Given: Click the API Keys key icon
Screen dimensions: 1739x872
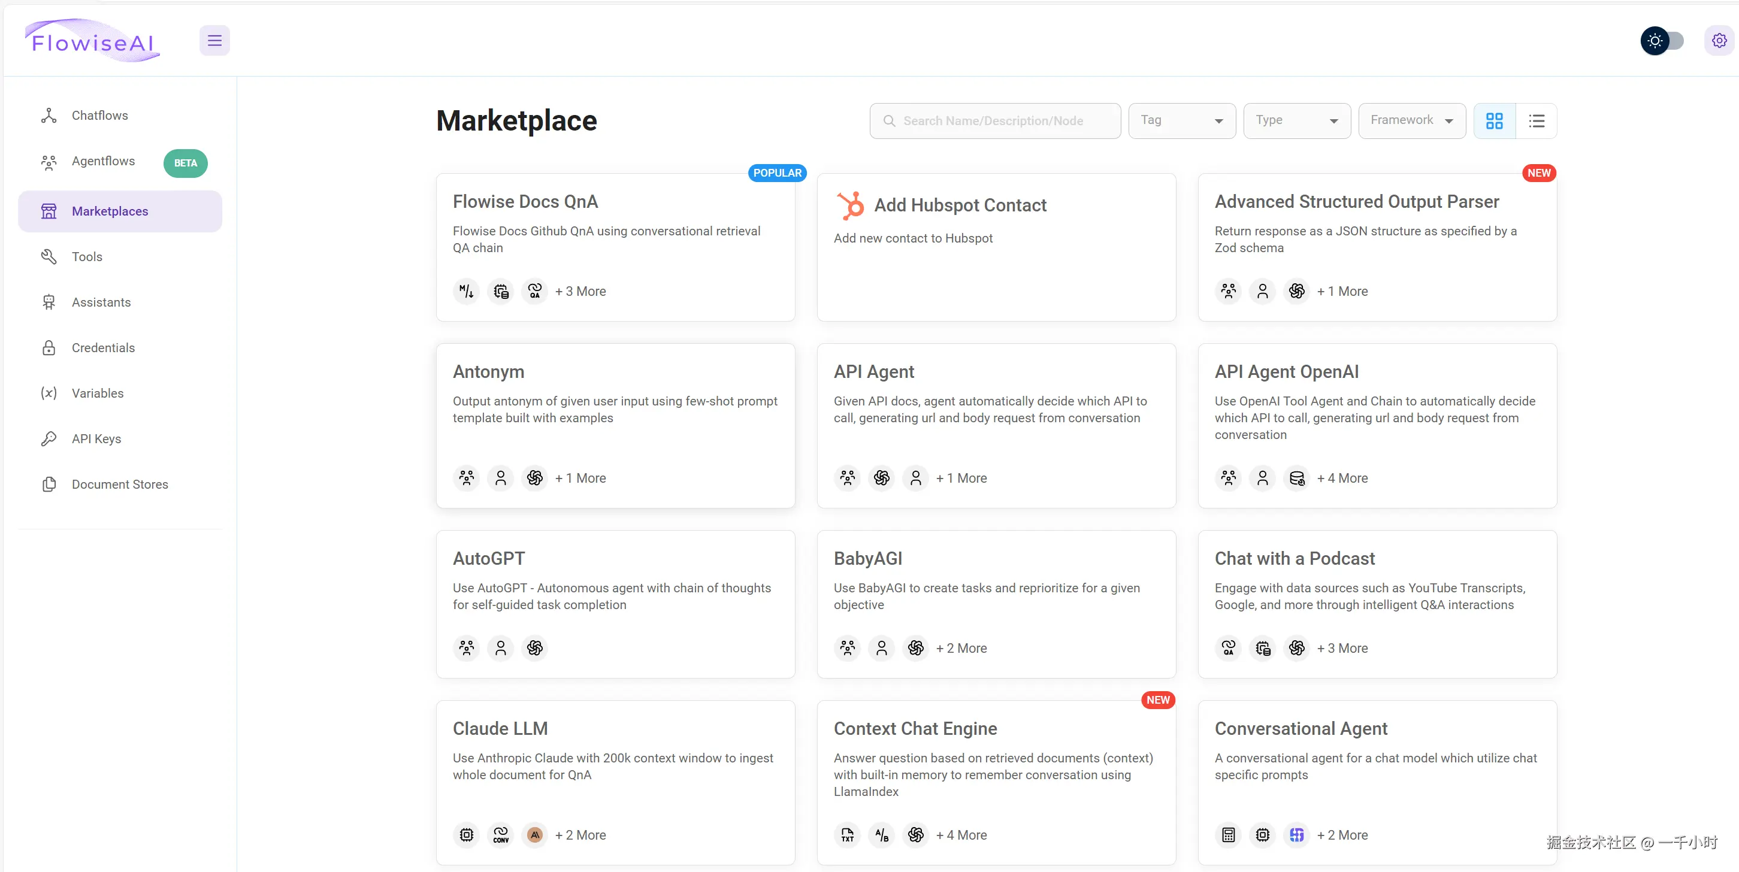Looking at the screenshot, I should [x=49, y=439].
